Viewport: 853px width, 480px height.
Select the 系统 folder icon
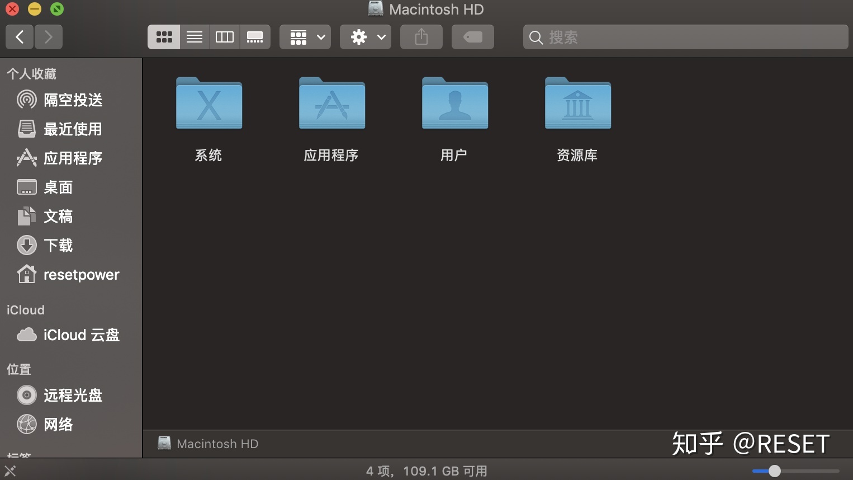point(209,103)
